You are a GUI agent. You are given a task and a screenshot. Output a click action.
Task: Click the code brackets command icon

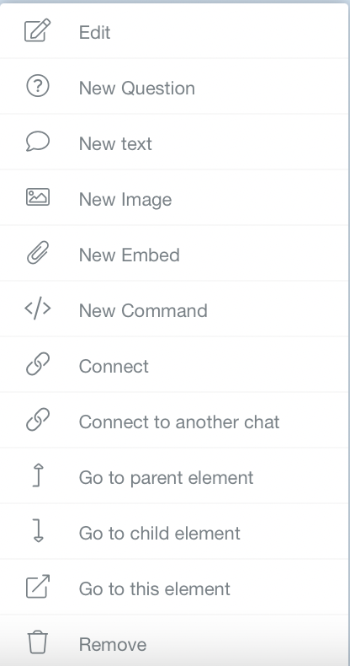38,309
